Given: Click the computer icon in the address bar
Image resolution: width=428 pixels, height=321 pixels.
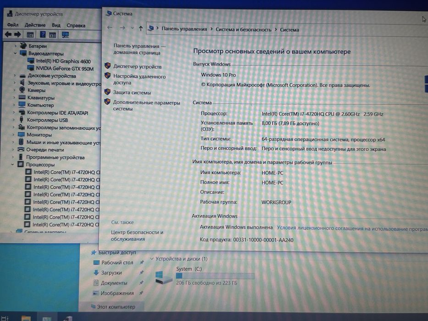Looking at the screenshot, I should (x=151, y=28).
